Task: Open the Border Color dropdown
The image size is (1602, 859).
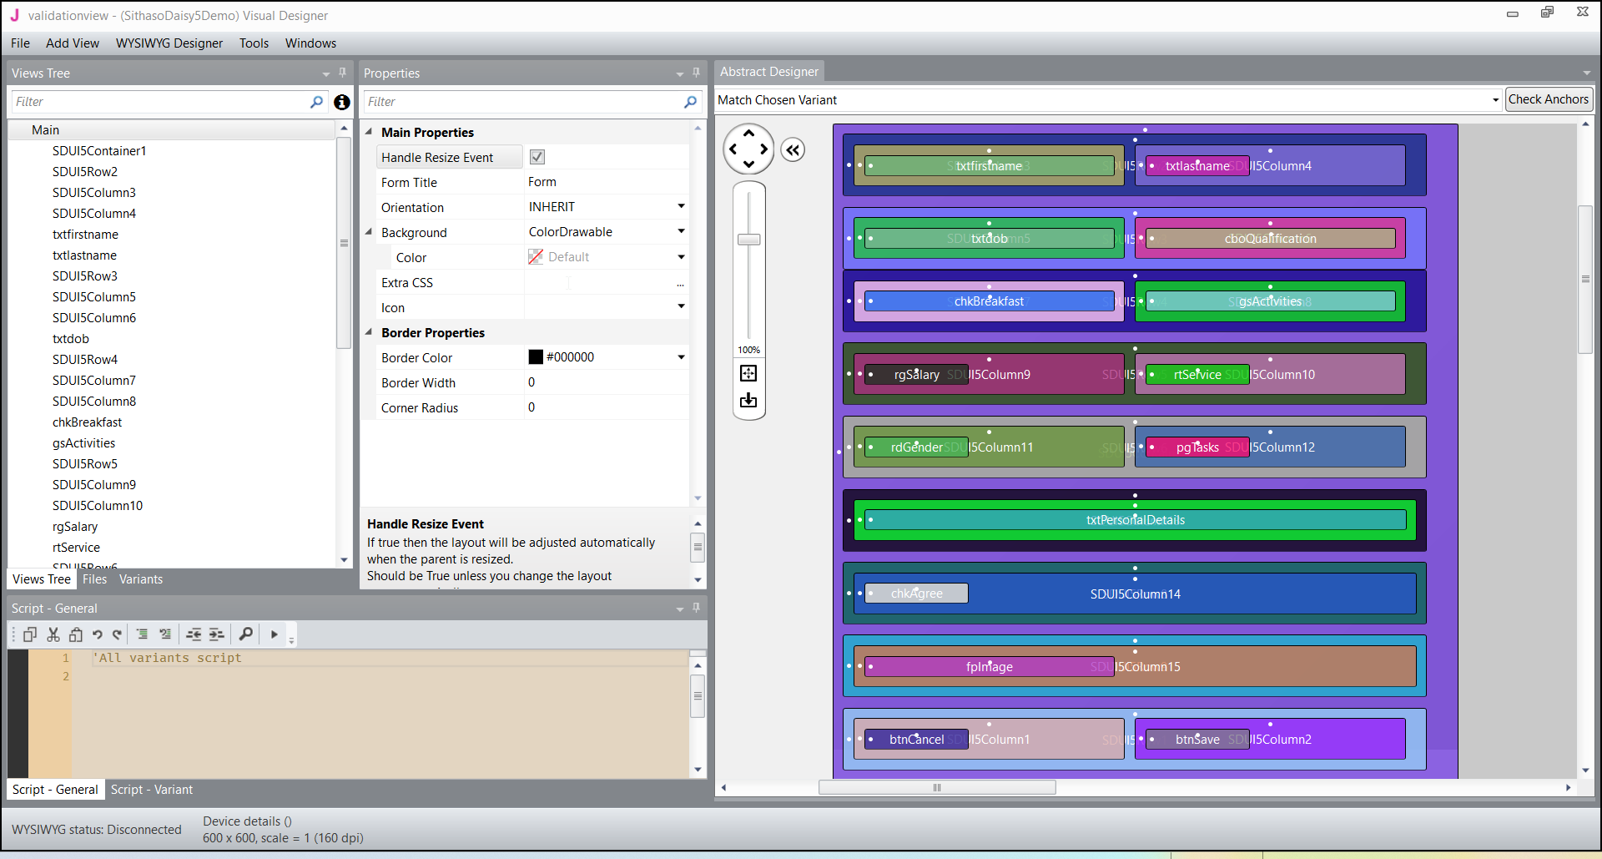Action: 681,357
